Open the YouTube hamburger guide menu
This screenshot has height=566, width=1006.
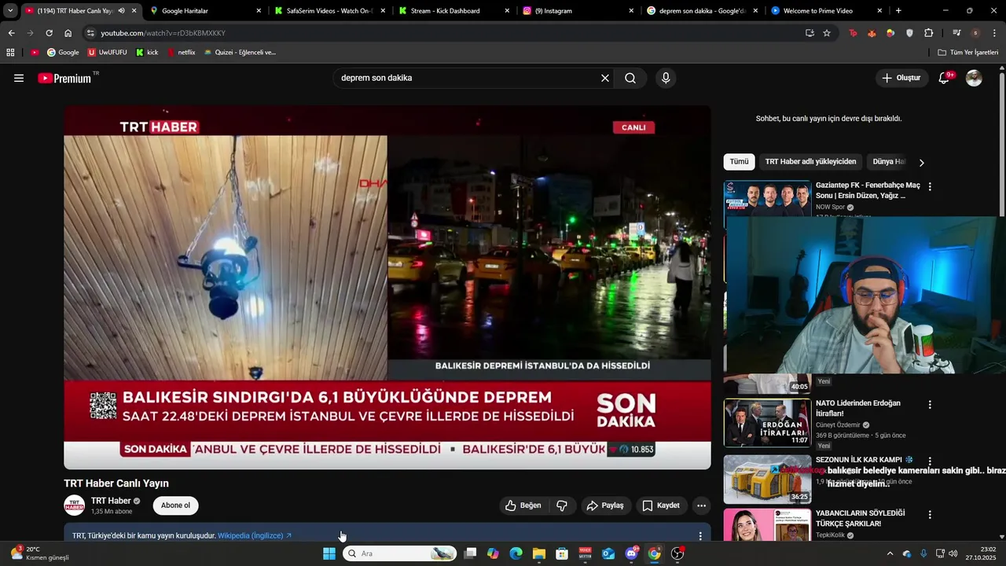[19, 78]
